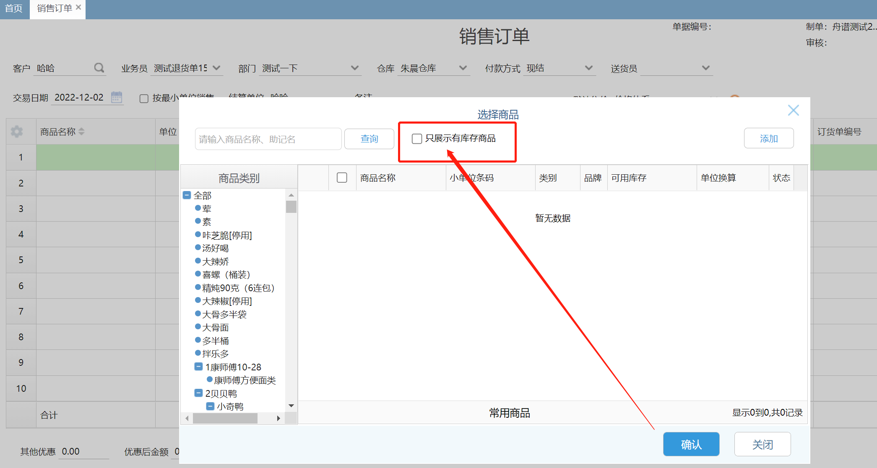Open the transaction date calendar picker
877x468 pixels.
[117, 97]
